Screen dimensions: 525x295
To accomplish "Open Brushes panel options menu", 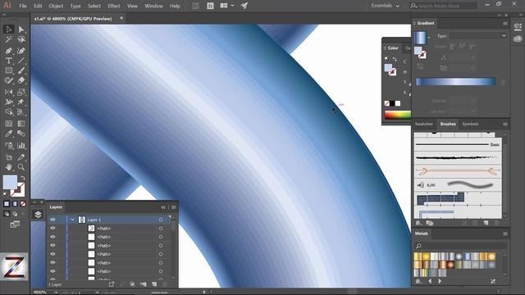I will (505, 124).
